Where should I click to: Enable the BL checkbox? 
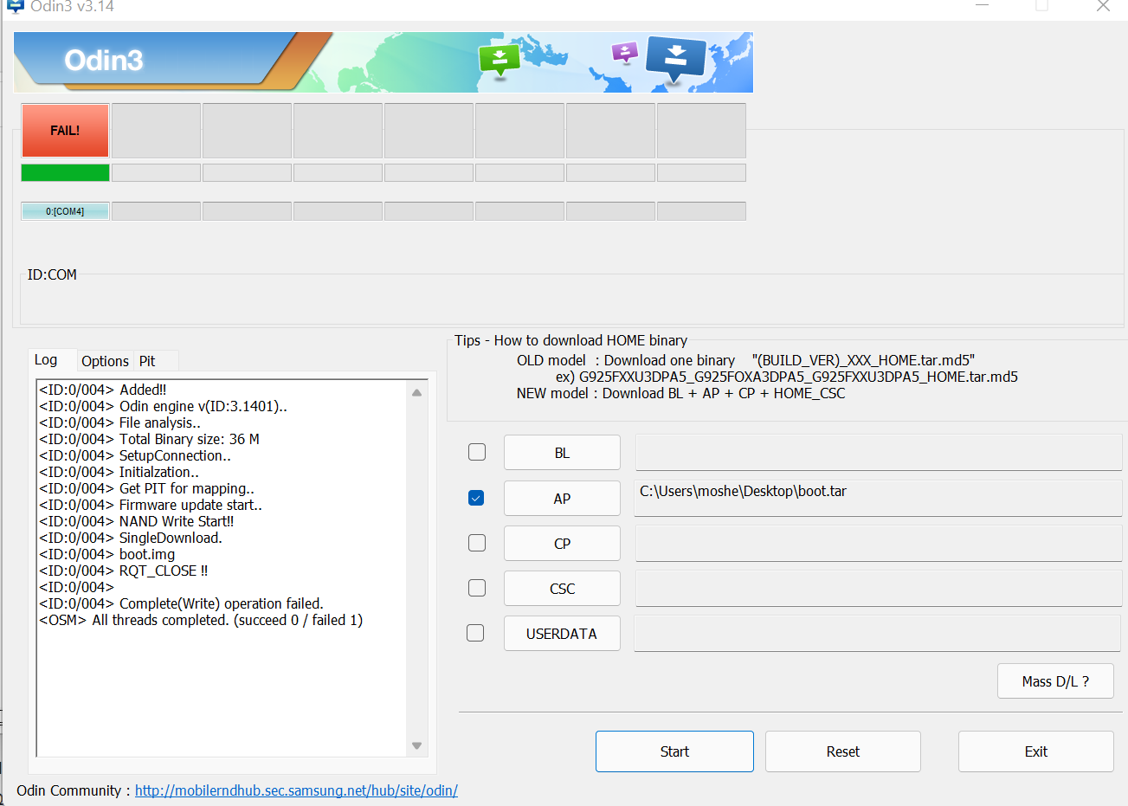[x=477, y=452]
